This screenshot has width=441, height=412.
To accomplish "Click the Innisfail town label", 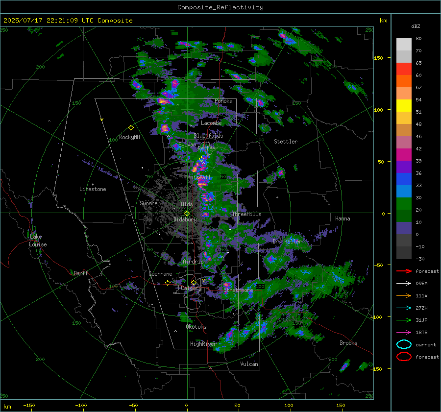I will tap(198, 177).
